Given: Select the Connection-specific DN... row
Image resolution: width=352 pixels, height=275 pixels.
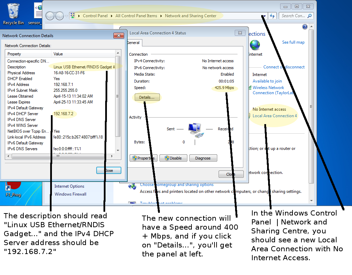Looking at the screenshot, I should pyautogui.click(x=60, y=61).
